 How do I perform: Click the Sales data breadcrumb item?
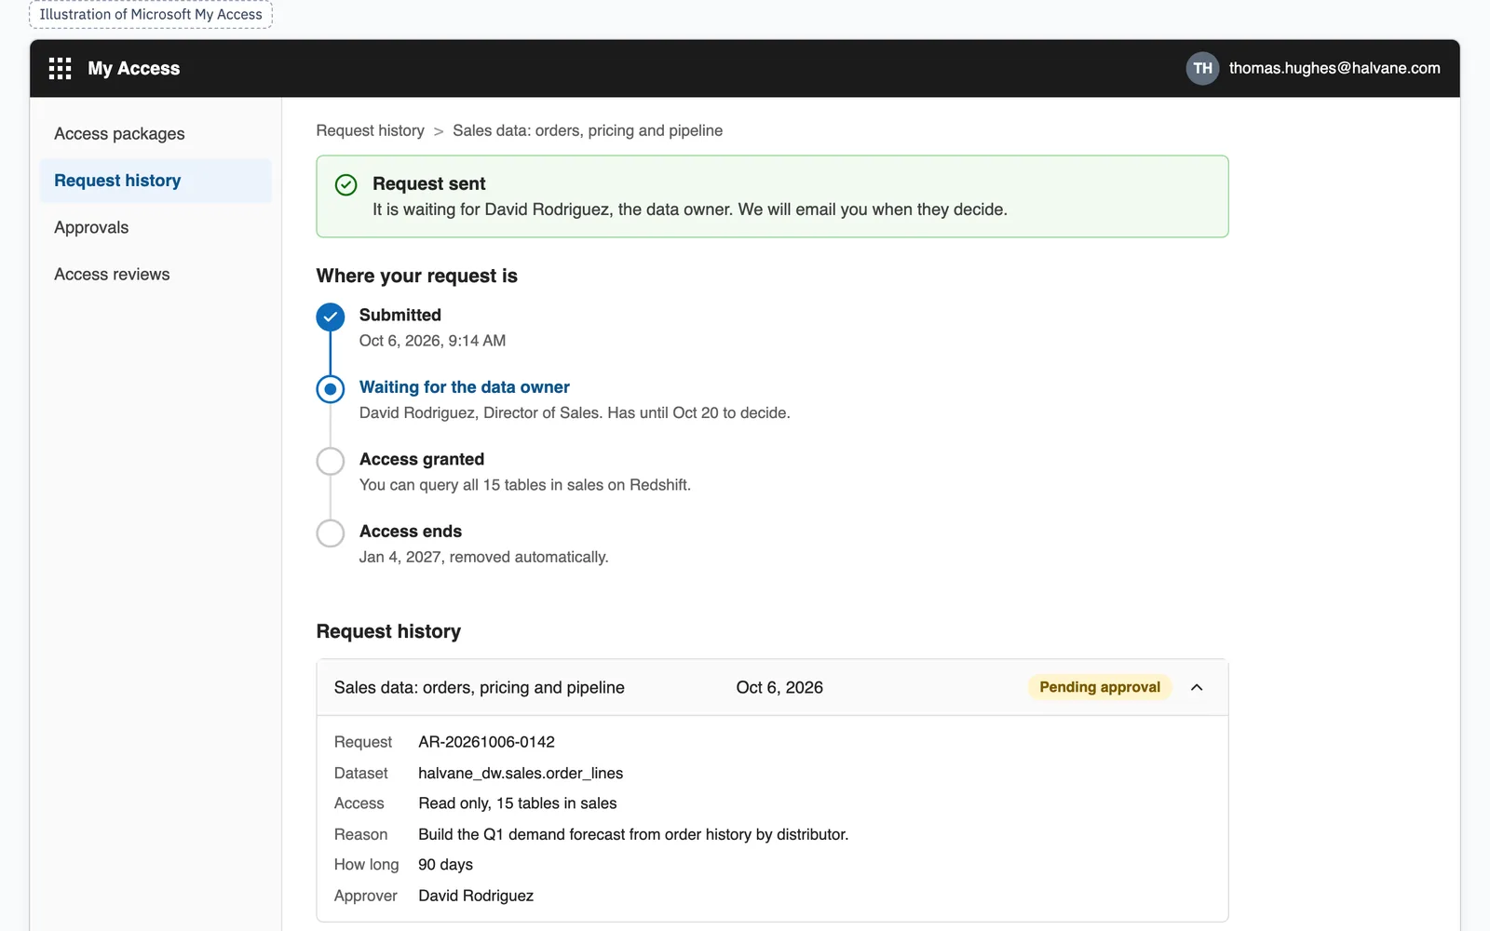(x=588, y=130)
